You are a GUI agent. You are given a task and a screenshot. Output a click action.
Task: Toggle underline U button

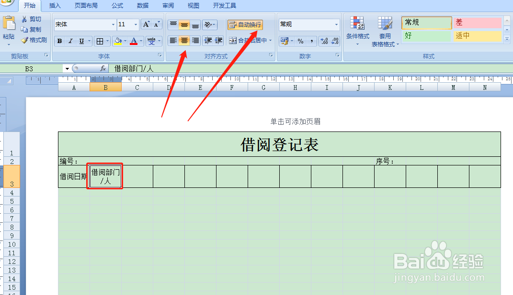[x=81, y=41]
